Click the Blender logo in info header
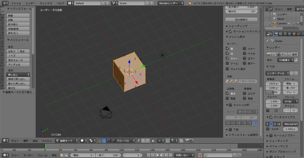The width and height of the screenshot is (304, 158). (190, 3)
